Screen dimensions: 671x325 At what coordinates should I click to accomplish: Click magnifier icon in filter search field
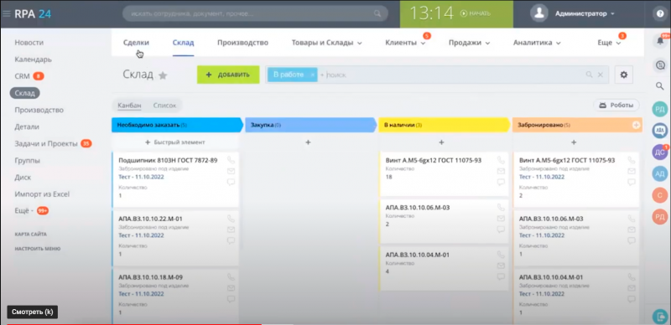pos(590,75)
